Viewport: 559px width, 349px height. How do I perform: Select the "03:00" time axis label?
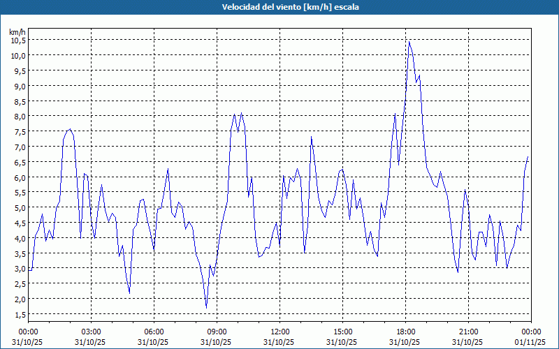[91, 332]
